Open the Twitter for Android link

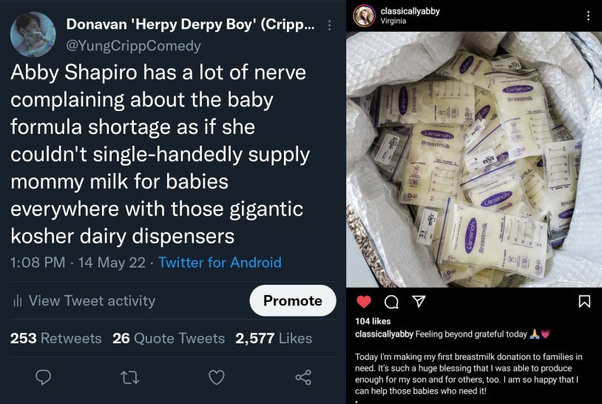[220, 262]
